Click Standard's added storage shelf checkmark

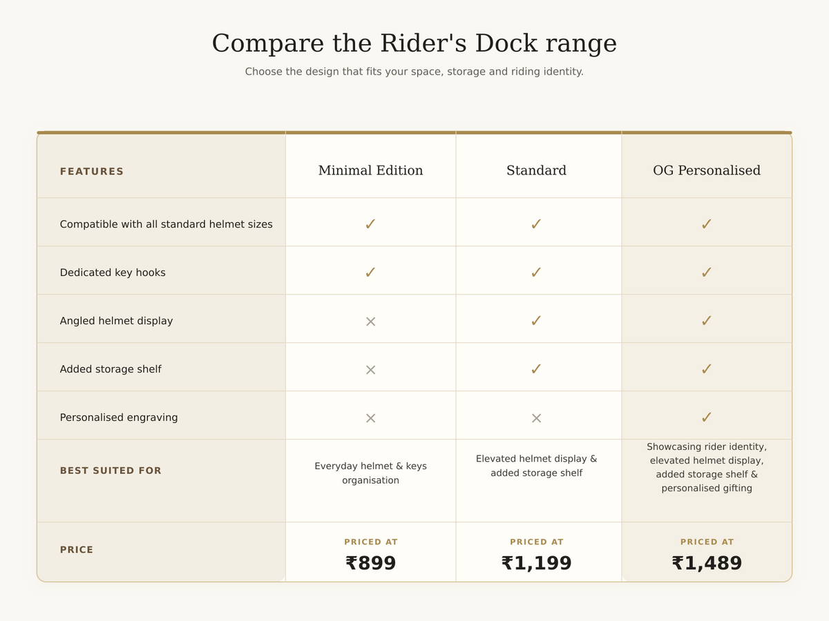(x=536, y=369)
